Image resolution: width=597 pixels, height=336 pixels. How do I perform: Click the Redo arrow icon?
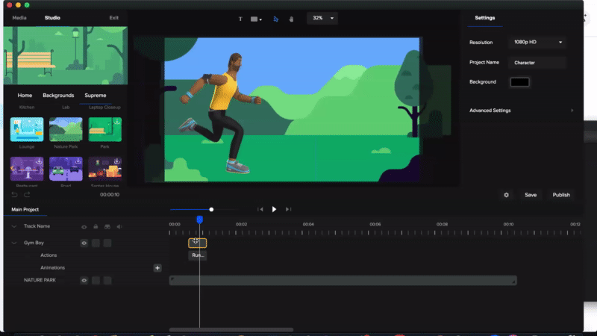coord(27,194)
